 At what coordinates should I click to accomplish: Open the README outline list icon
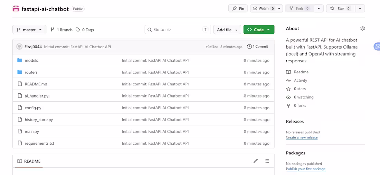[x=267, y=161]
